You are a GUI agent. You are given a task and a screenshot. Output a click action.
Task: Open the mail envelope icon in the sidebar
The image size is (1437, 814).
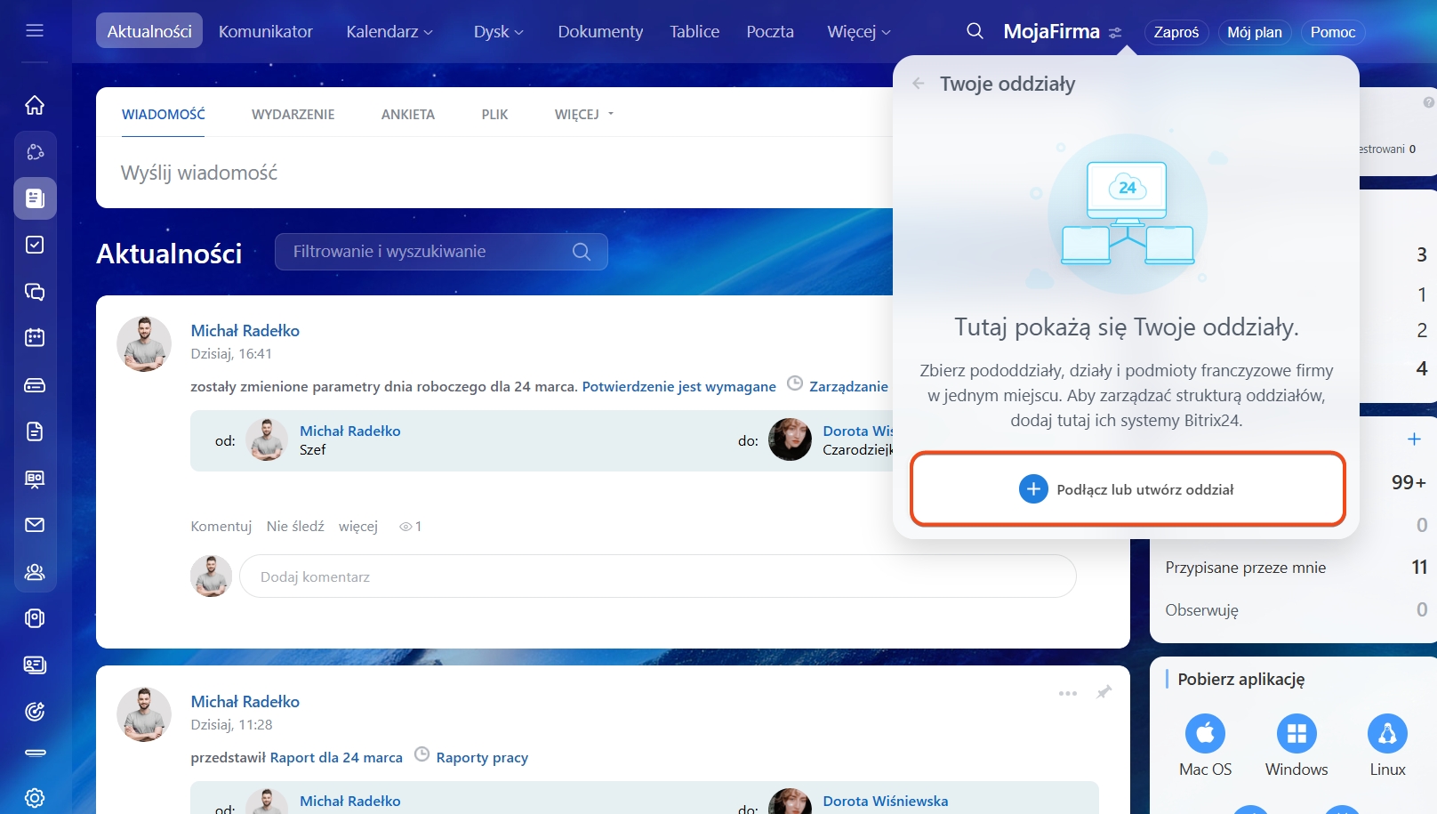35,525
